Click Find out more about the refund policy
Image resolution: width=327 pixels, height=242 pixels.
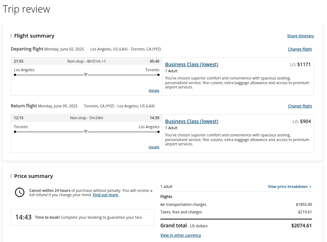coord(106,195)
